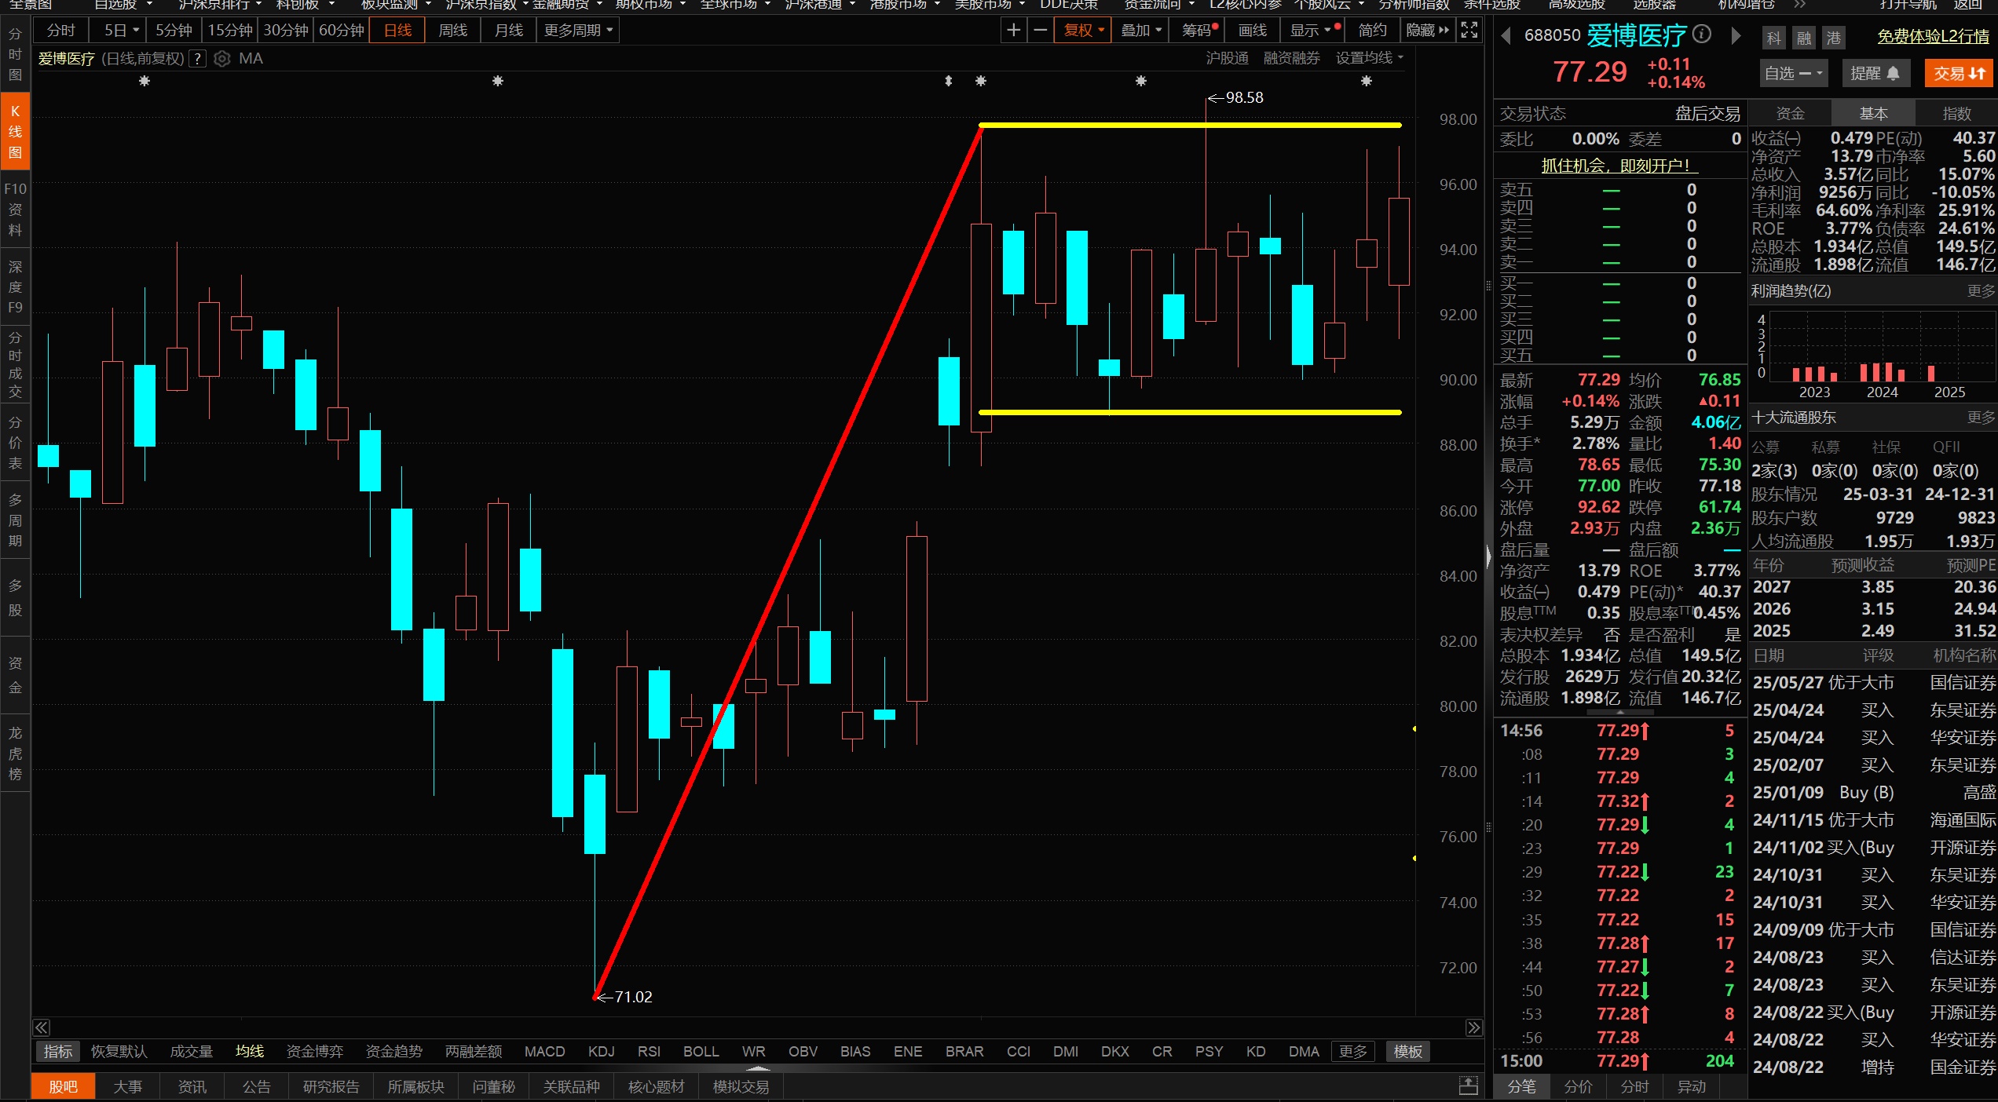The height and width of the screenshot is (1102, 1998).
Task: Open 多周期 in left sidebar
Action: click(15, 520)
